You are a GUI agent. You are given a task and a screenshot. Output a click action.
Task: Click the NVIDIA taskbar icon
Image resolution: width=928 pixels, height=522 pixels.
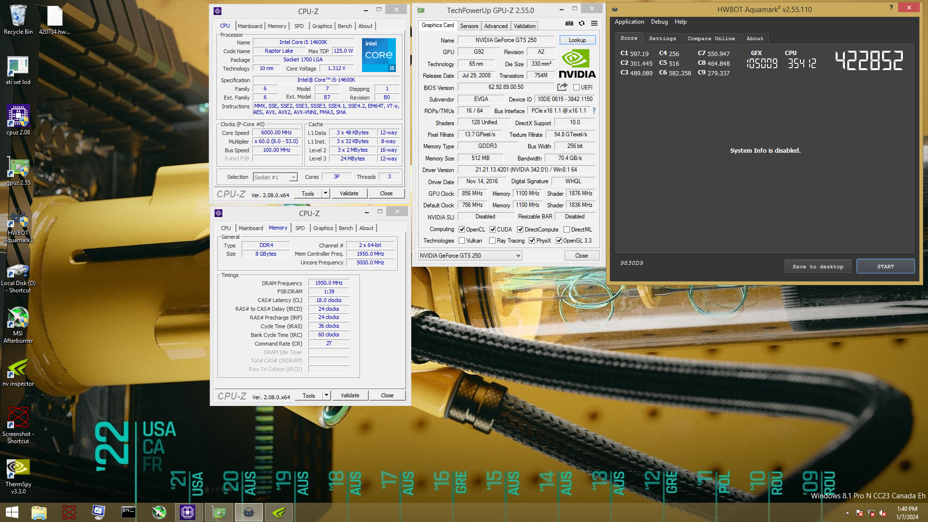pyautogui.click(x=279, y=512)
